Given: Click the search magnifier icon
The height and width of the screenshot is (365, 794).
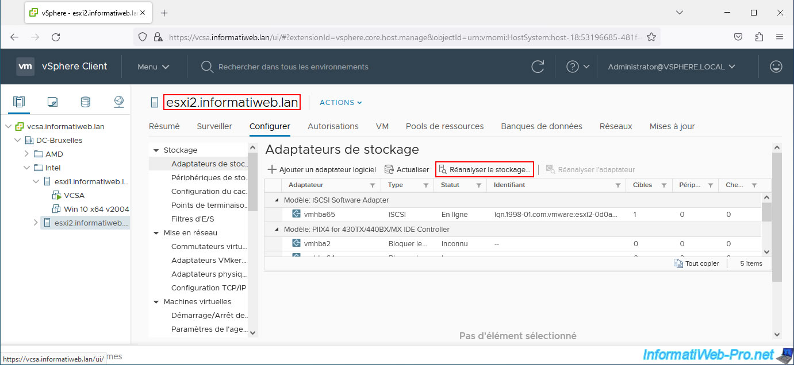Looking at the screenshot, I should pos(207,67).
